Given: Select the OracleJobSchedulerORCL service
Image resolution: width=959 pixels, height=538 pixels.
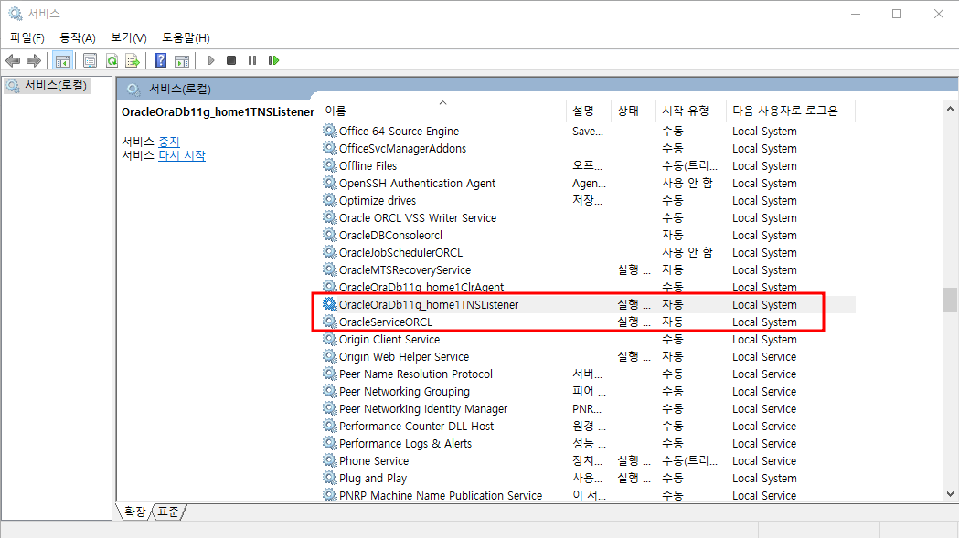Looking at the screenshot, I should tap(400, 252).
